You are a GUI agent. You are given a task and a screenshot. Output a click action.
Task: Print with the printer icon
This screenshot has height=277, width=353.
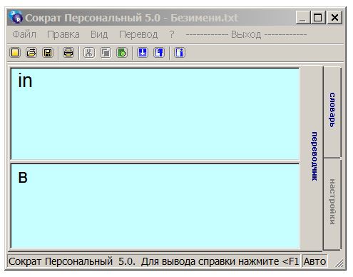(x=68, y=53)
